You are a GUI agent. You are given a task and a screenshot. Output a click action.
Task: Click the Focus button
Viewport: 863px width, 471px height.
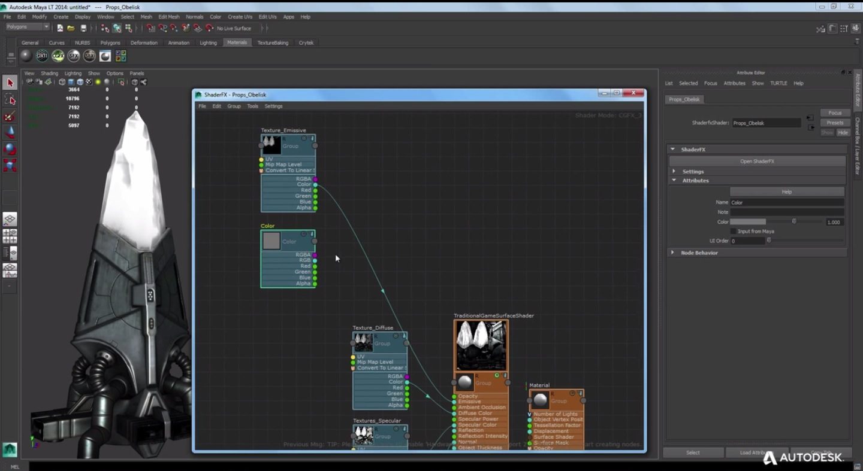(835, 113)
